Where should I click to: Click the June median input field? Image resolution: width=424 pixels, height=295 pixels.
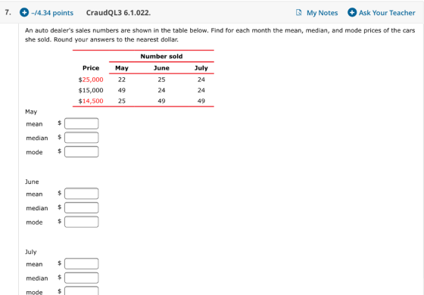[82, 208]
